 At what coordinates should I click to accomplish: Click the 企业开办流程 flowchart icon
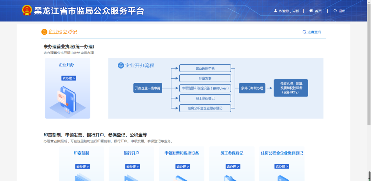point(121,66)
